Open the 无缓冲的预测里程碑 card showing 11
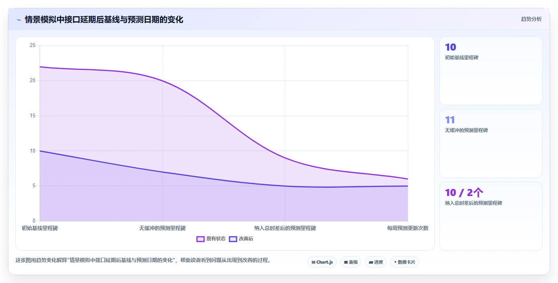558x283 pixels. coord(491,143)
